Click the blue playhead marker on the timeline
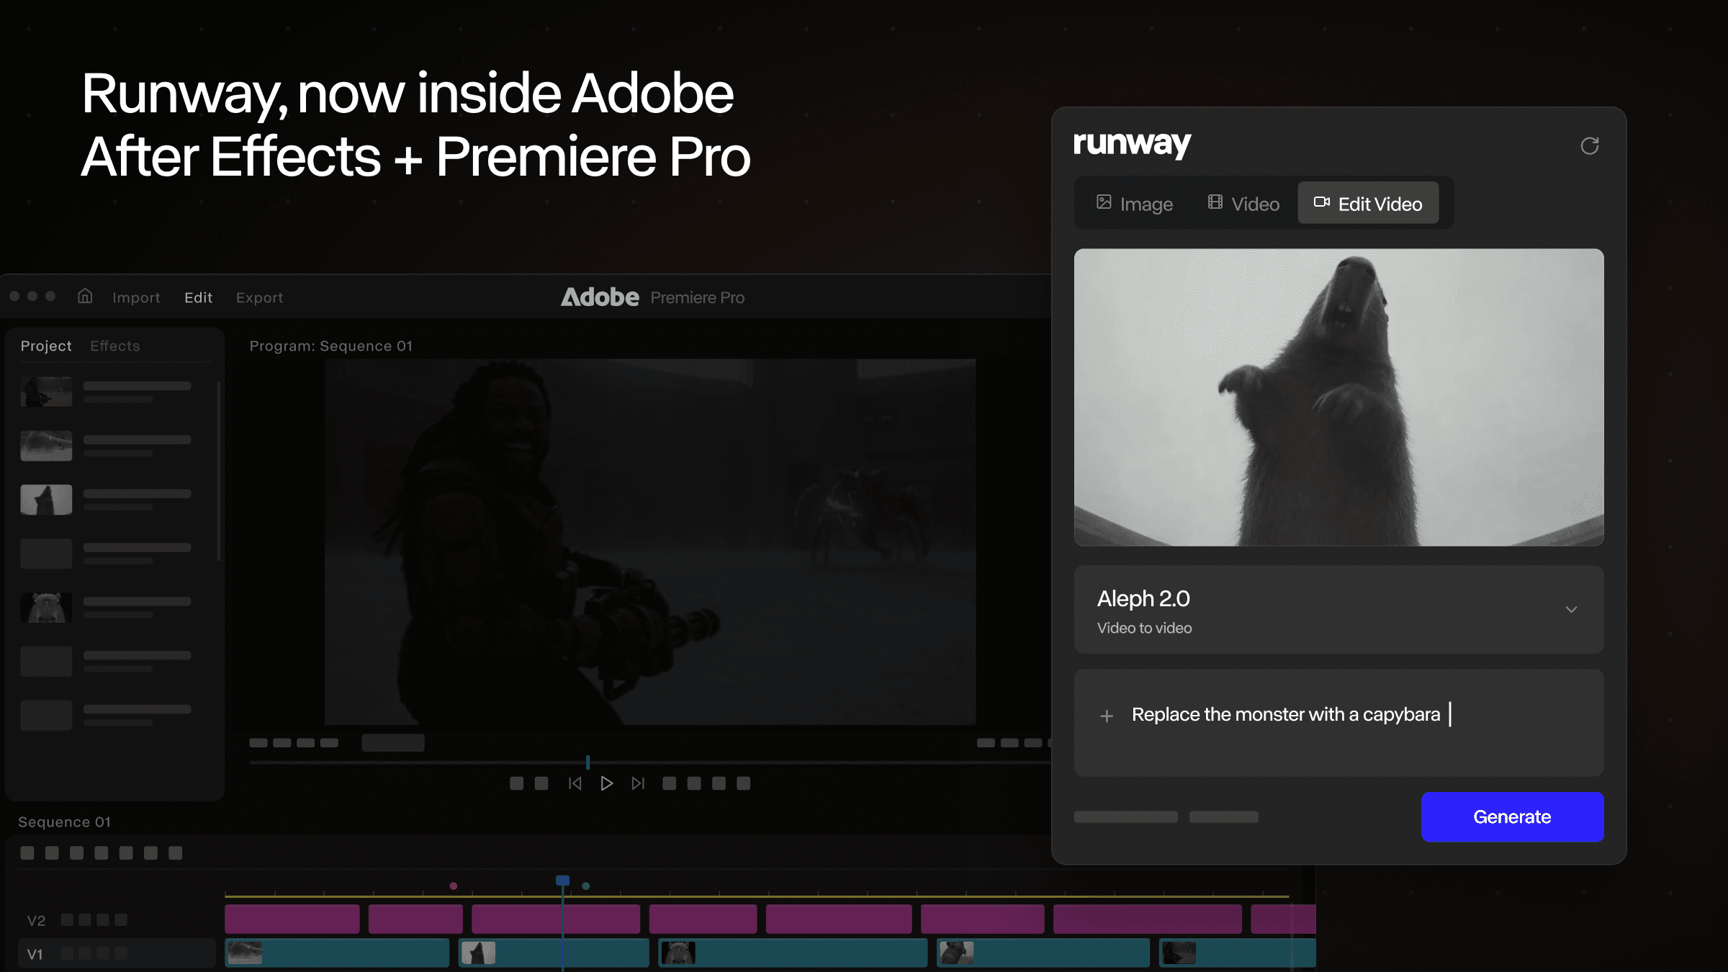The image size is (1728, 972). [x=562, y=881]
